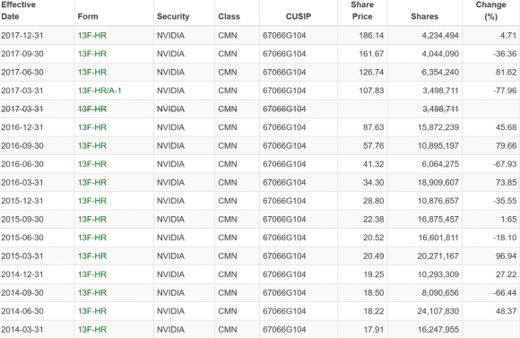Select the shares value 20,271,167
Viewport: 520px width, 338px height.
click(438, 256)
